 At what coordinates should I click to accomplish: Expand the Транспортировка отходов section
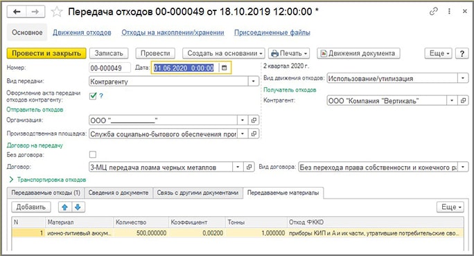(48, 180)
